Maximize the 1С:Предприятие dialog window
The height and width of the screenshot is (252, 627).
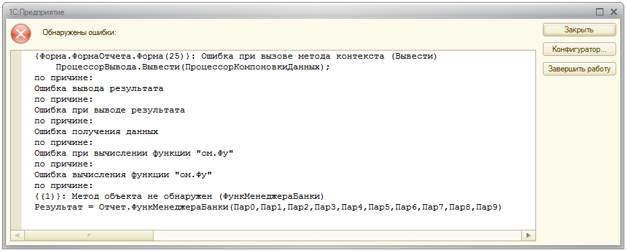point(599,12)
